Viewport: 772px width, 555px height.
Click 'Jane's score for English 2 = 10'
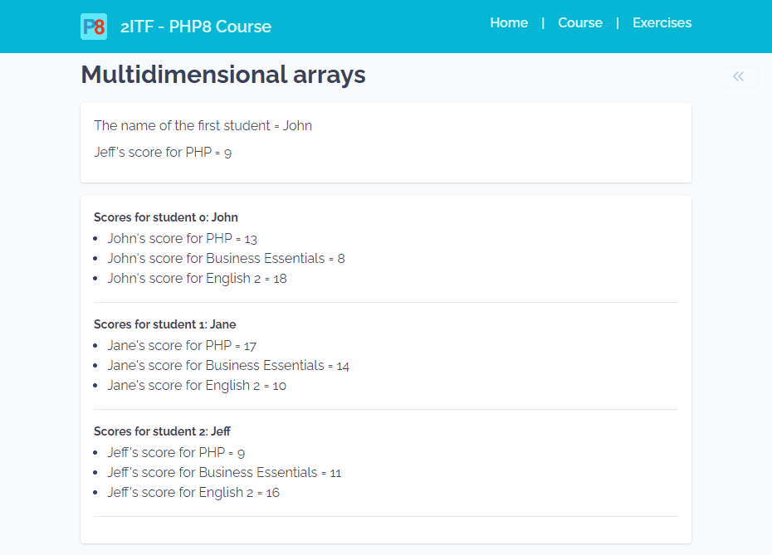[197, 386]
